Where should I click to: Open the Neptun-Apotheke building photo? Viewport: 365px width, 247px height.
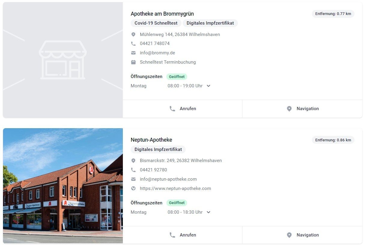pyautogui.click(x=63, y=186)
